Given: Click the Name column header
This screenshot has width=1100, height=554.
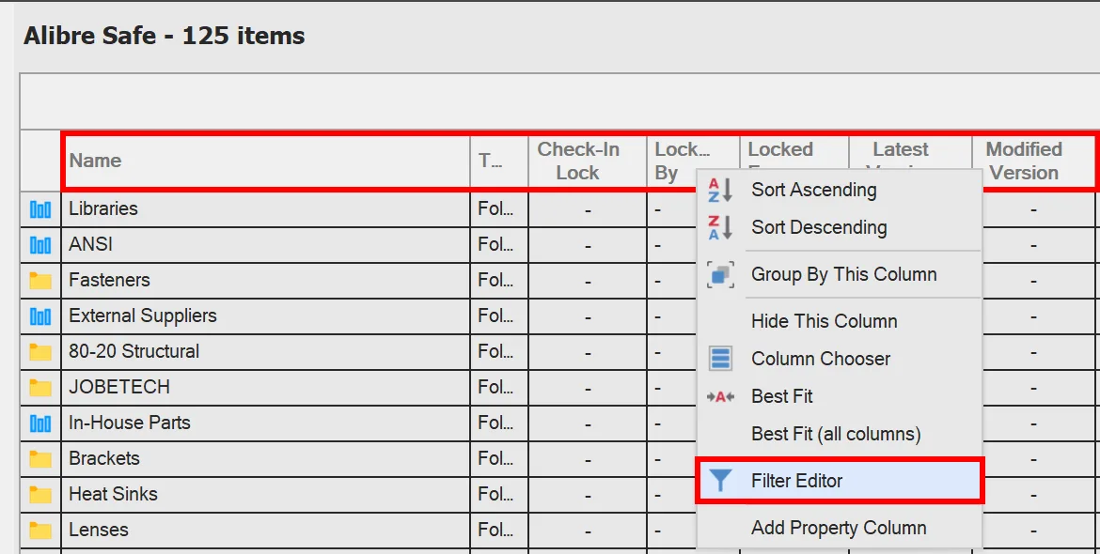Looking at the screenshot, I should pyautogui.click(x=266, y=162).
